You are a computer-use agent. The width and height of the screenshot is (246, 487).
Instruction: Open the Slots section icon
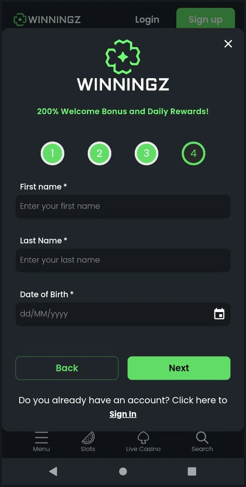tap(88, 438)
